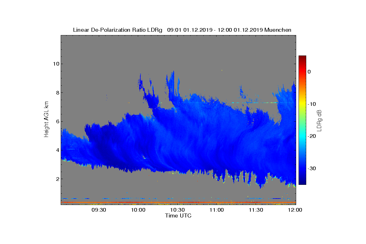Click the '11:30' time tick label

(256, 210)
